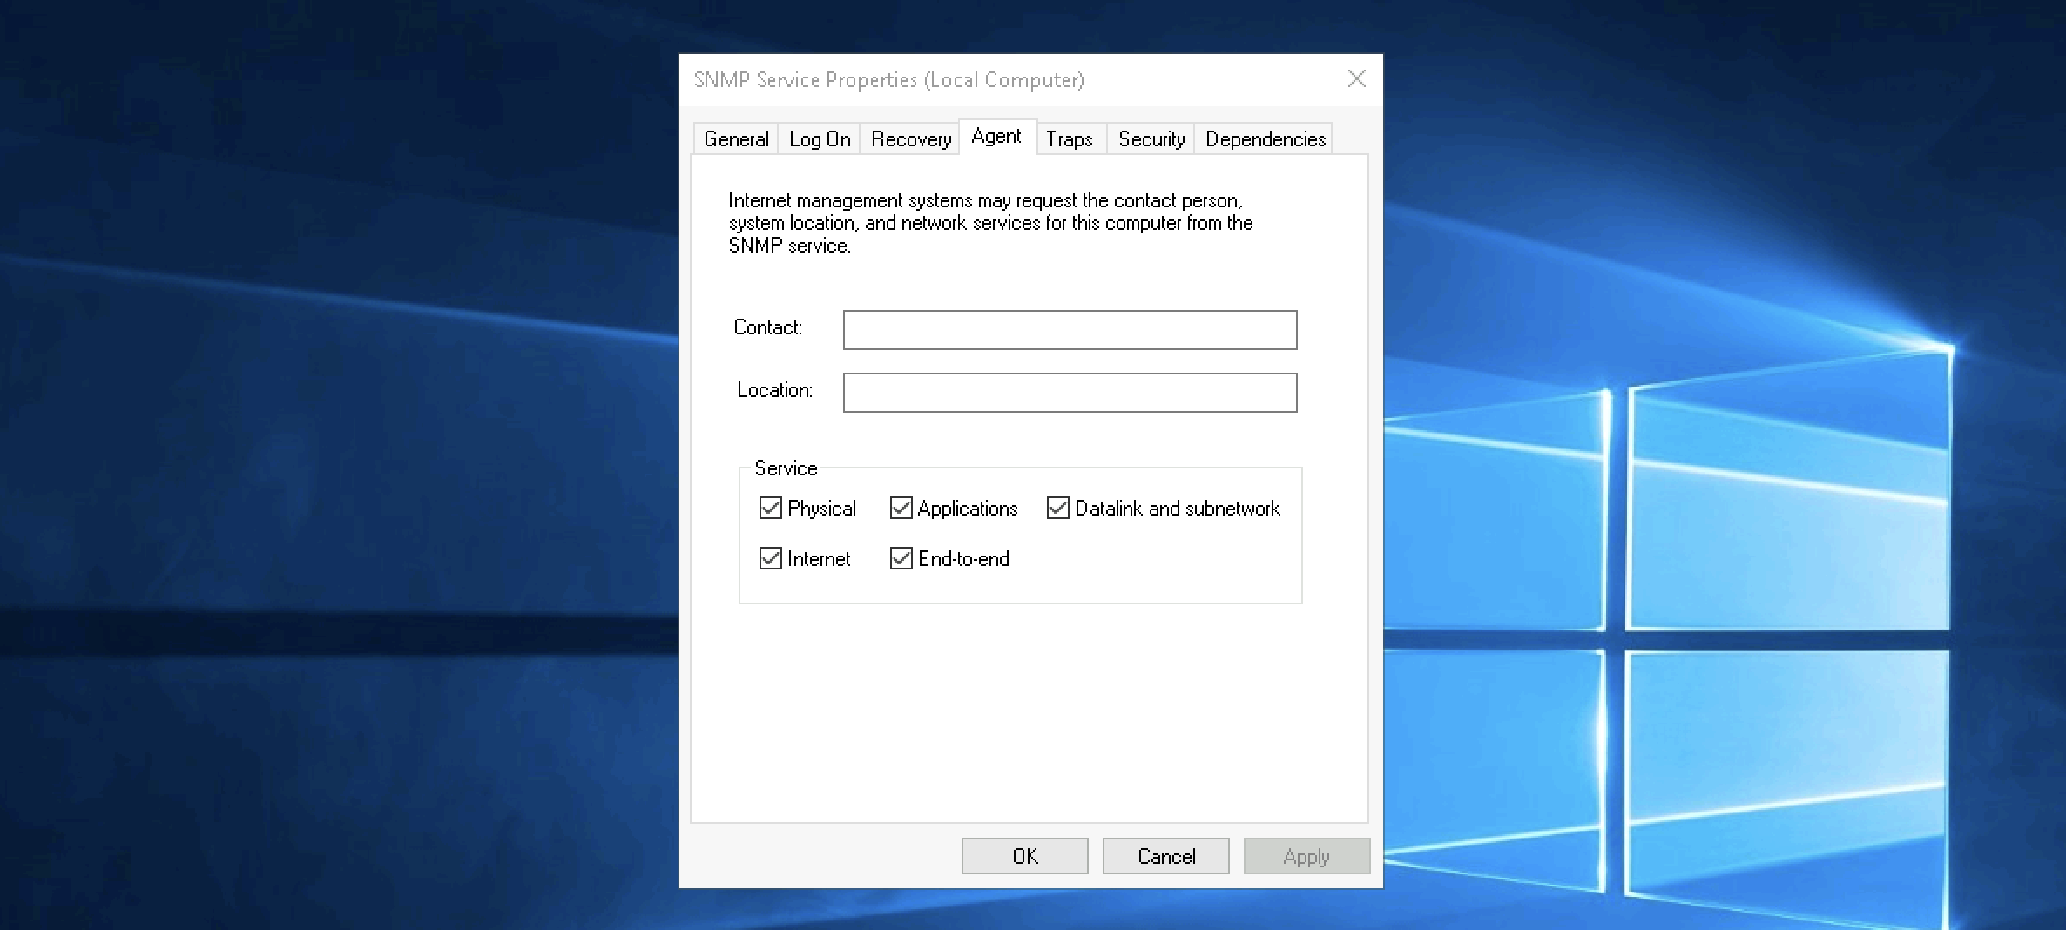Click into the Contact text field
This screenshot has height=930, width=2066.
[1070, 330]
